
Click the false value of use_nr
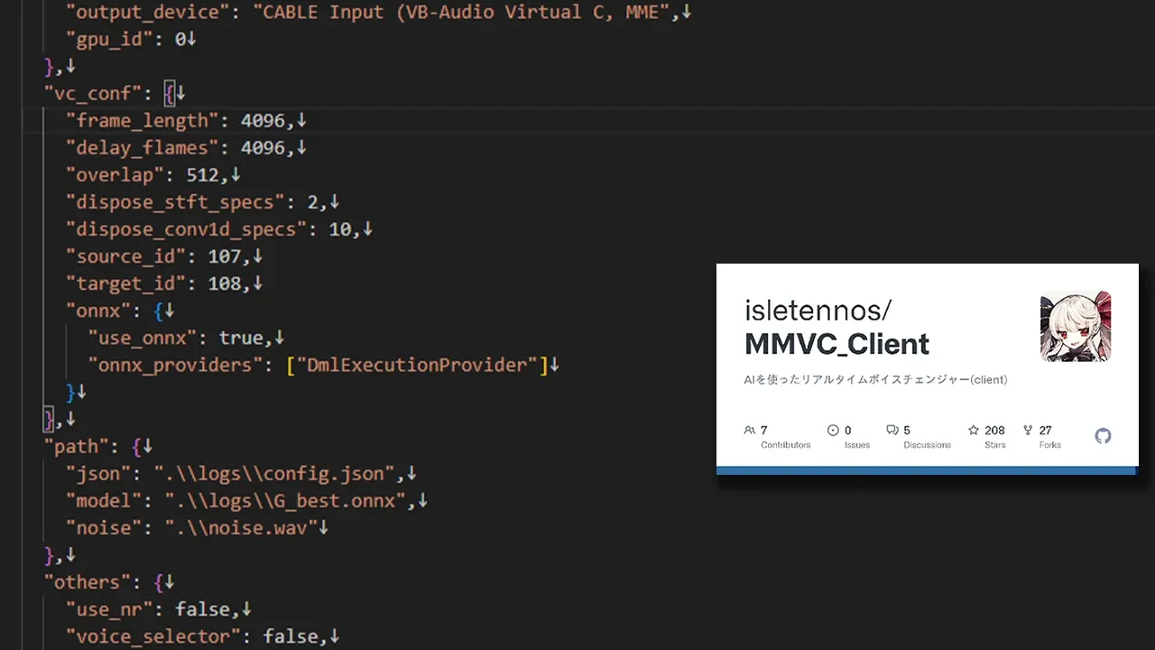[x=202, y=609]
